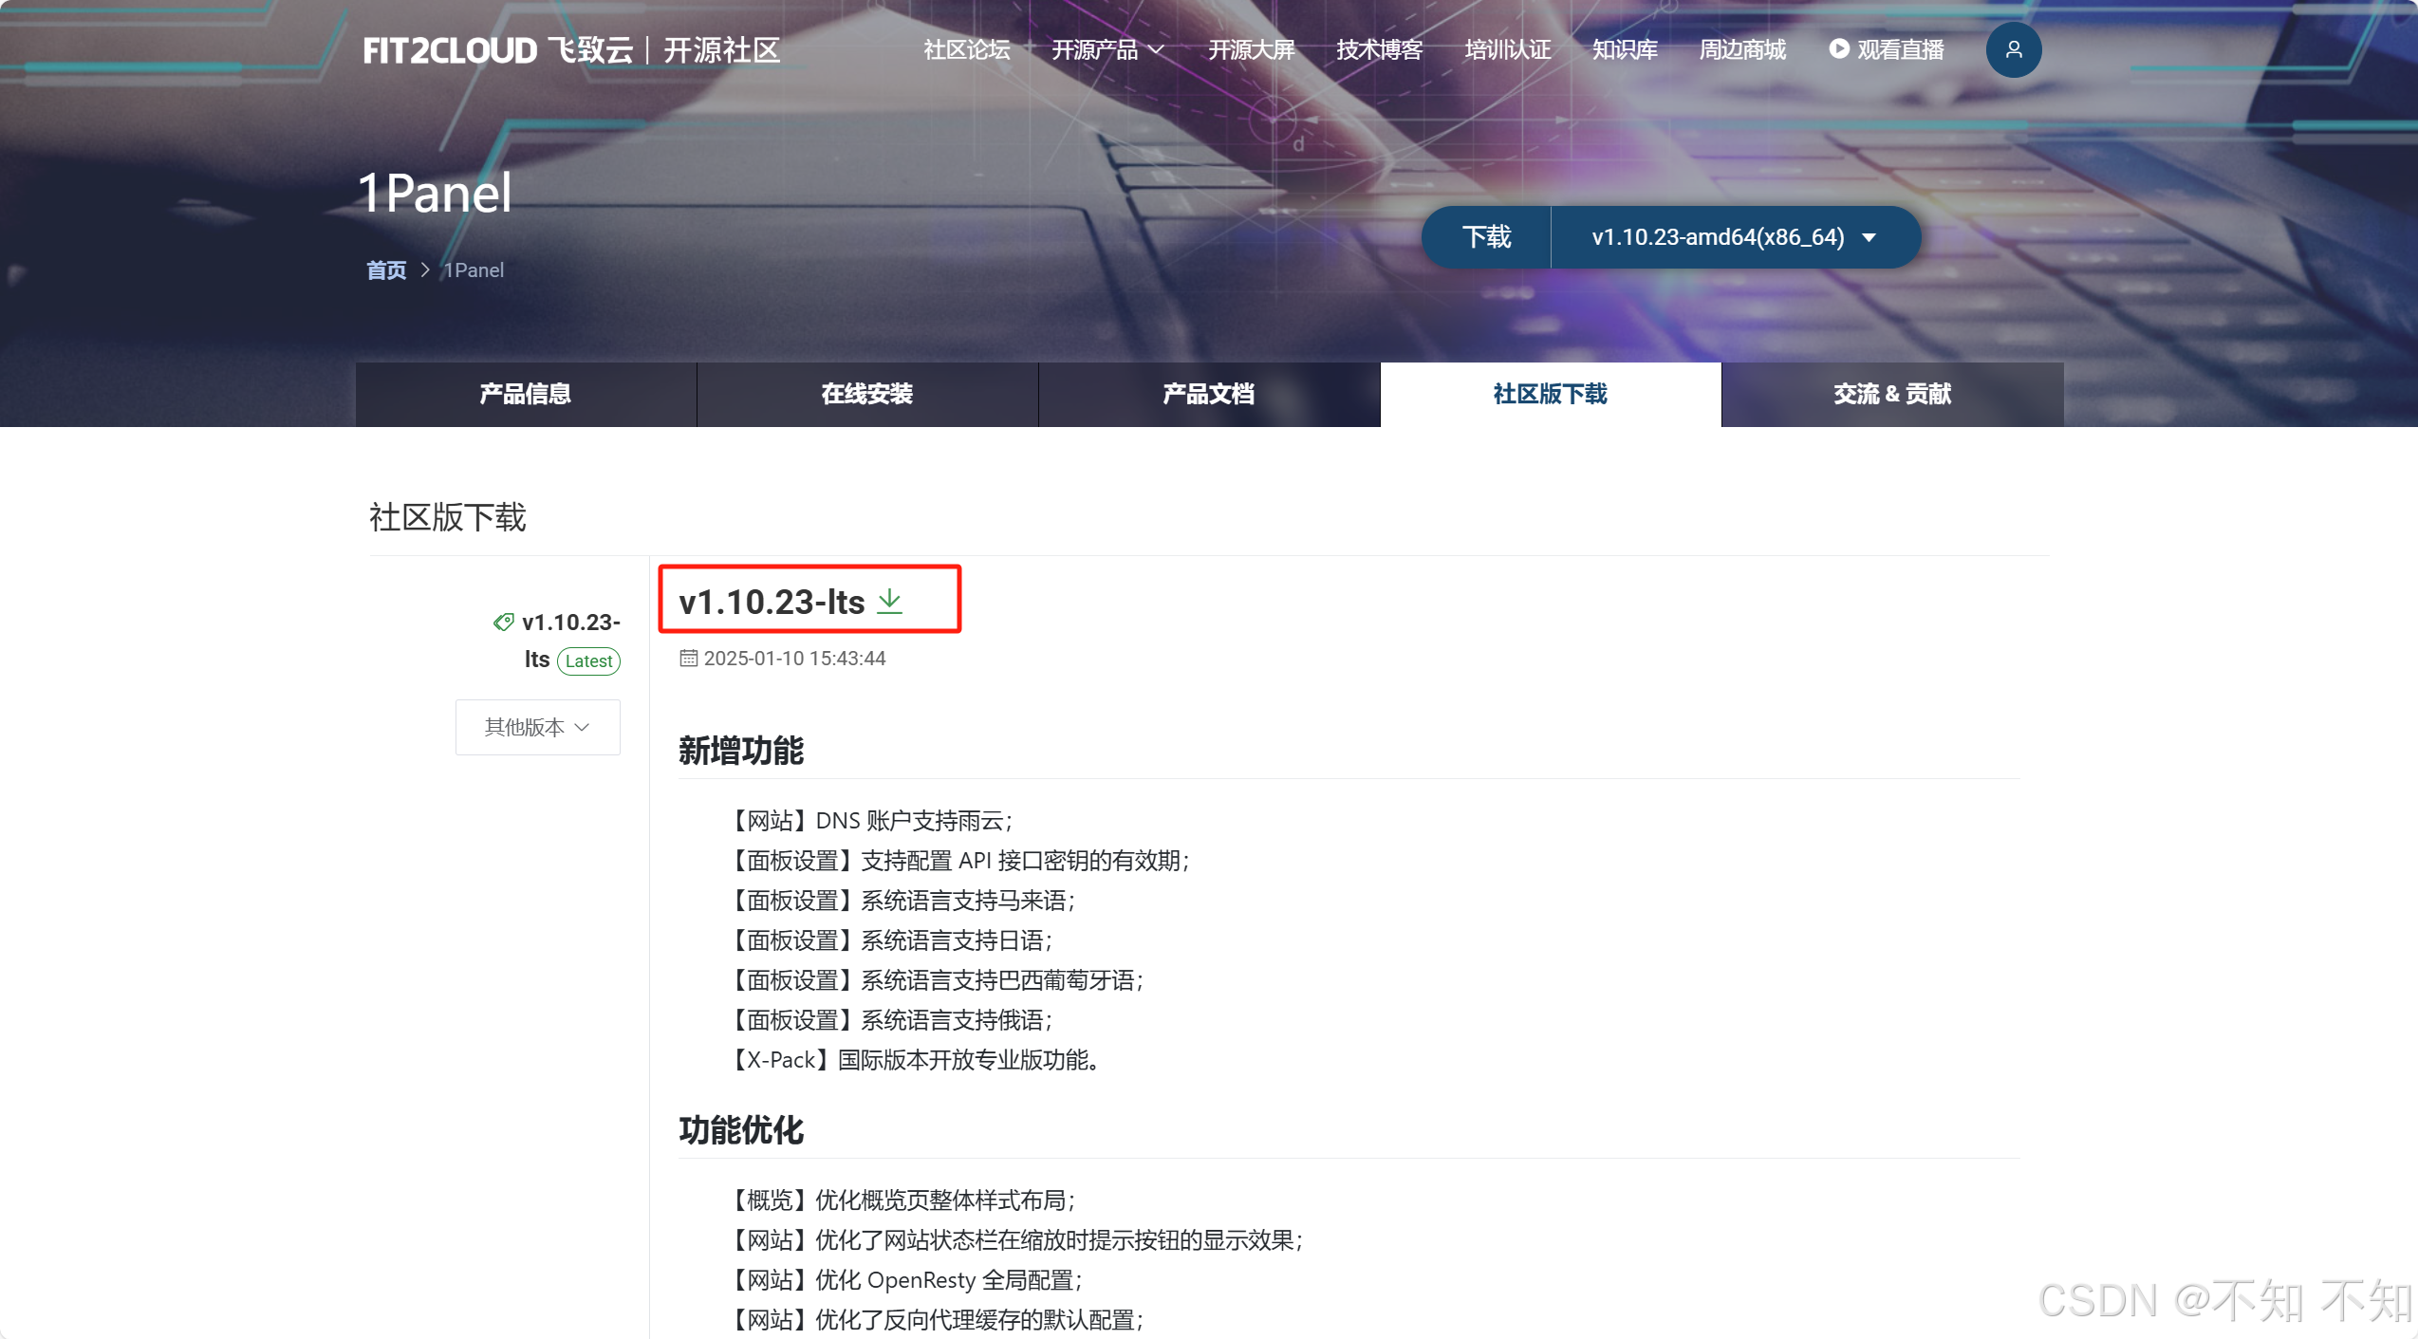Click the line 优化概览页整体样式布局
This screenshot has height=1339, width=2418.
[x=901, y=1200]
